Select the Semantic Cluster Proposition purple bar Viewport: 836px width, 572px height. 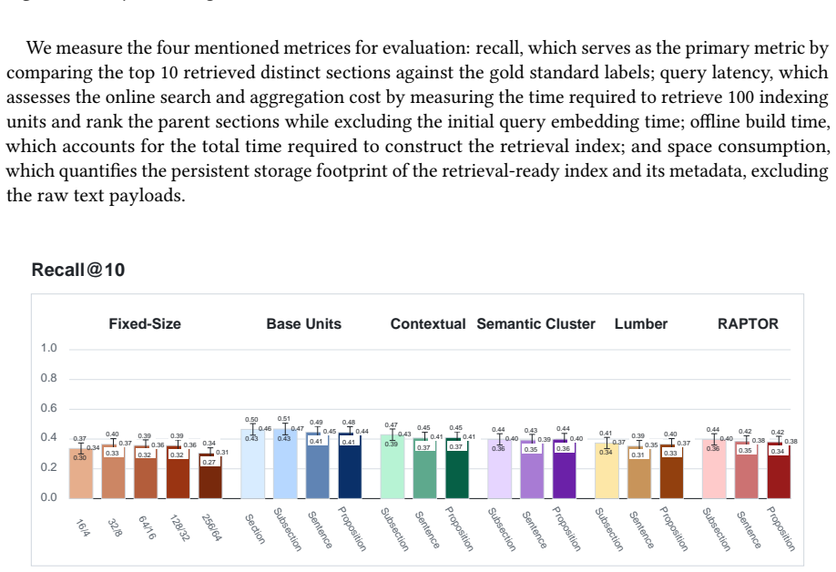(564, 469)
